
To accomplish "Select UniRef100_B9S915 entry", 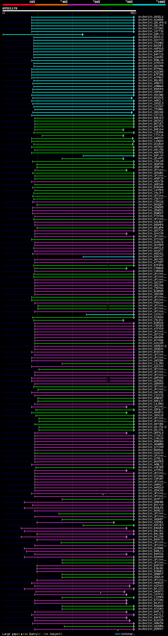I will click(x=151, y=98).
